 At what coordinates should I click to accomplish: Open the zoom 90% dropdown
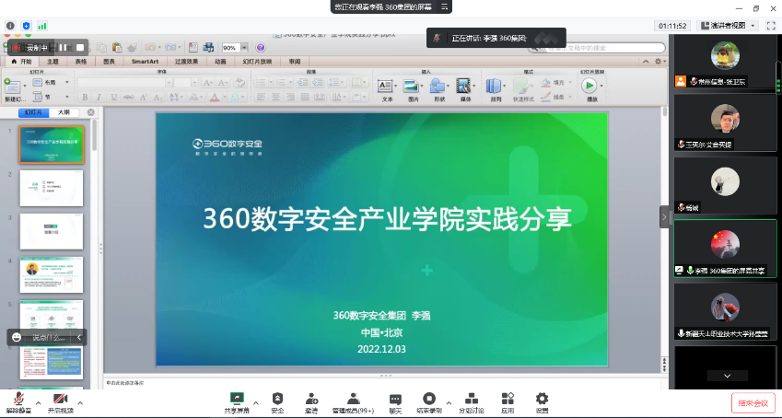click(x=244, y=47)
